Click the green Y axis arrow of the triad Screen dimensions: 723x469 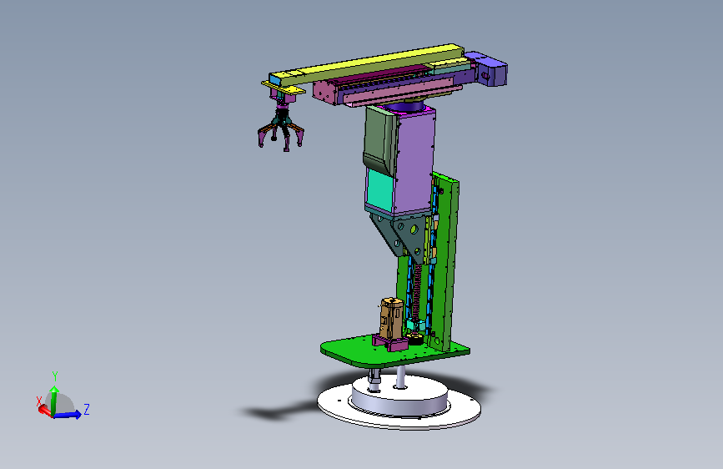pos(54,400)
